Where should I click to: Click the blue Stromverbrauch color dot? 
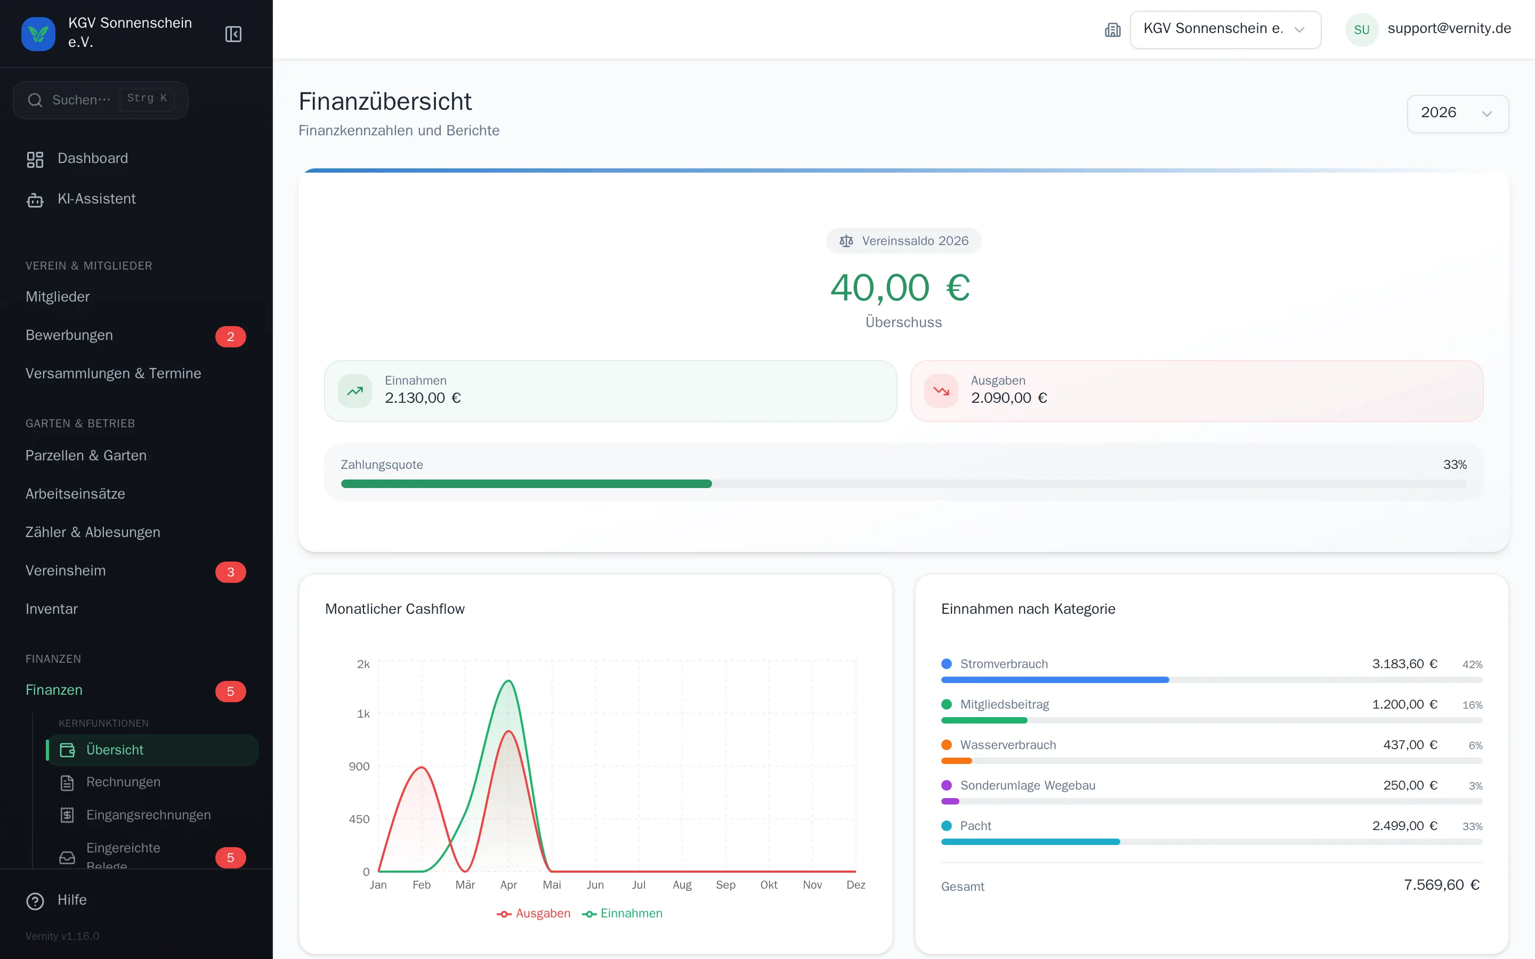click(x=947, y=664)
